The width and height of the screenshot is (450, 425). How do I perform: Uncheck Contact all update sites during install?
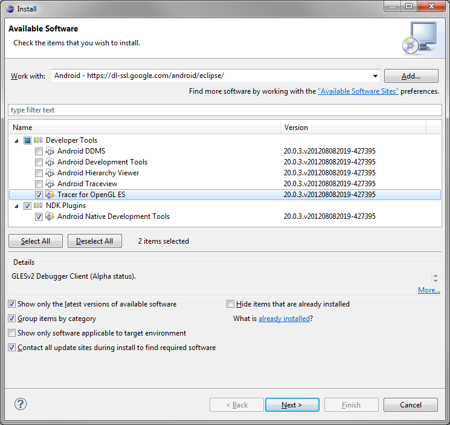tap(11, 347)
